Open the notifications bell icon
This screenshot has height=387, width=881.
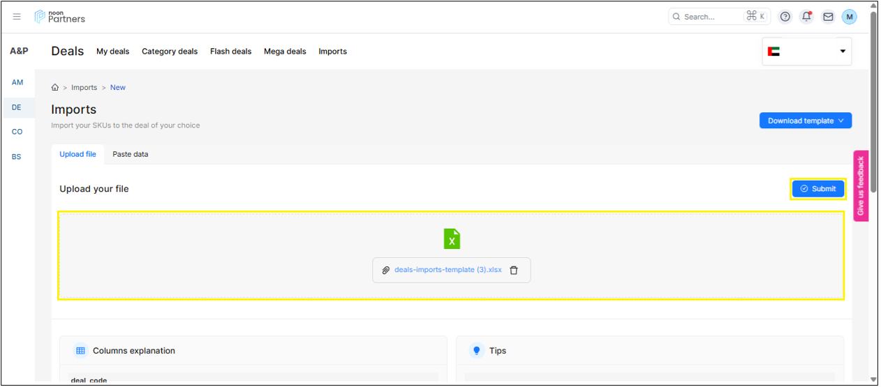coord(806,17)
